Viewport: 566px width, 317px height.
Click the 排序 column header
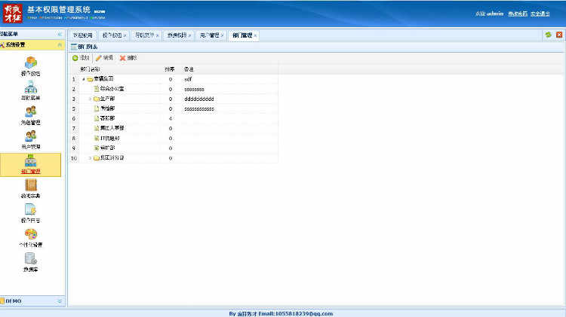170,69
